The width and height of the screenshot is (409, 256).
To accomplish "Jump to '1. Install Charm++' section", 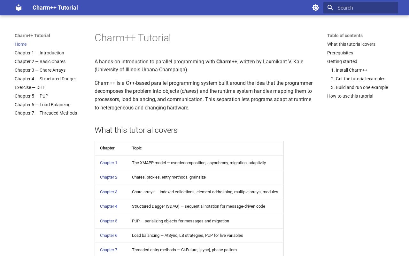I will point(349,70).
